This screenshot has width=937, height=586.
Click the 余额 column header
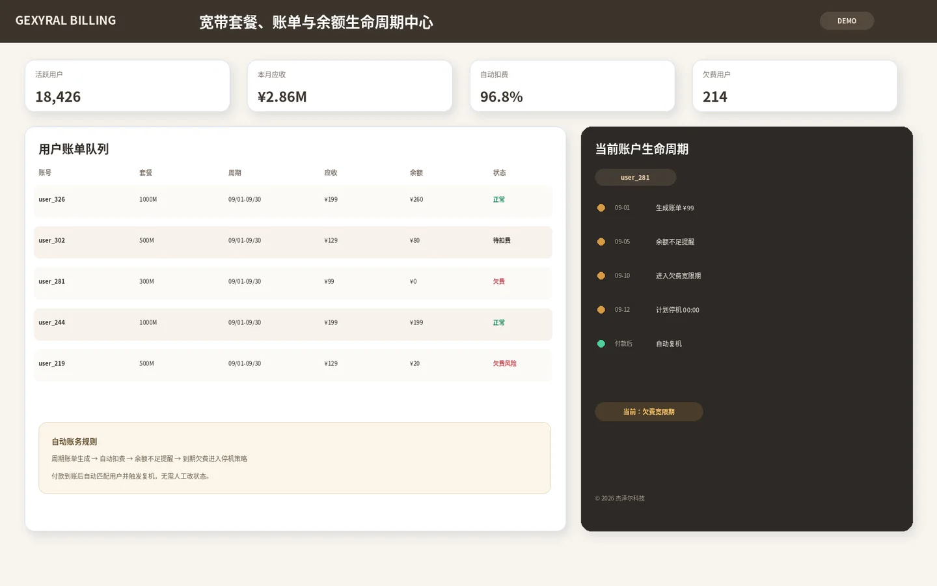coord(416,173)
